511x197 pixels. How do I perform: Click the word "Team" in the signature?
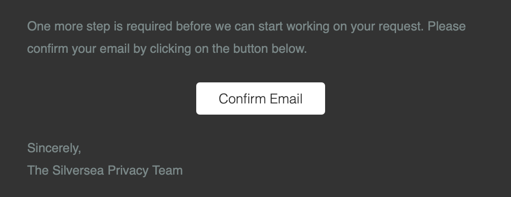[x=168, y=170]
